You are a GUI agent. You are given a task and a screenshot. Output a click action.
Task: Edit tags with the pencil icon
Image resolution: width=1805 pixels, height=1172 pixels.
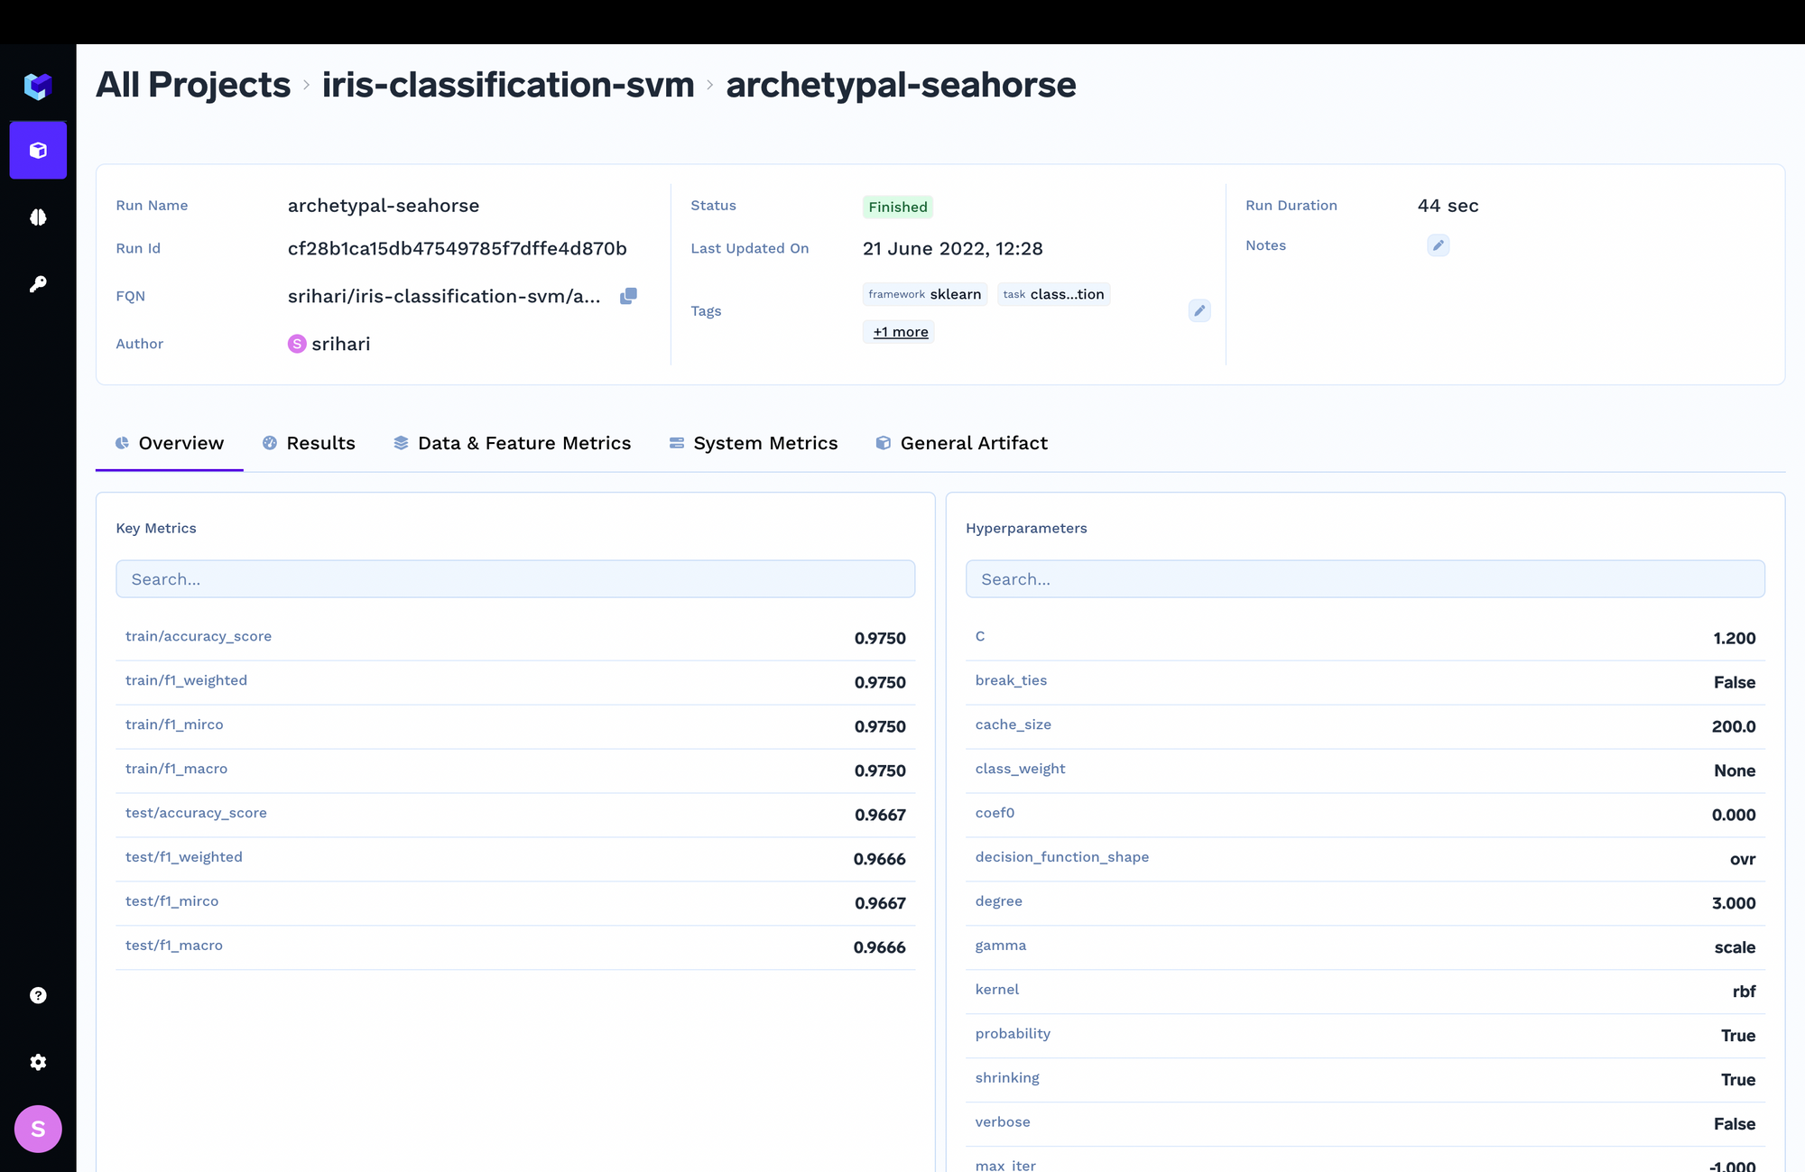coord(1199,310)
